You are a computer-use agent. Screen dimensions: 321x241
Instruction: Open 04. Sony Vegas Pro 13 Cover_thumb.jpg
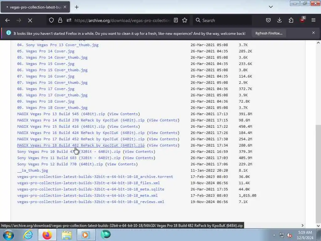pyautogui.click(x=58, y=45)
